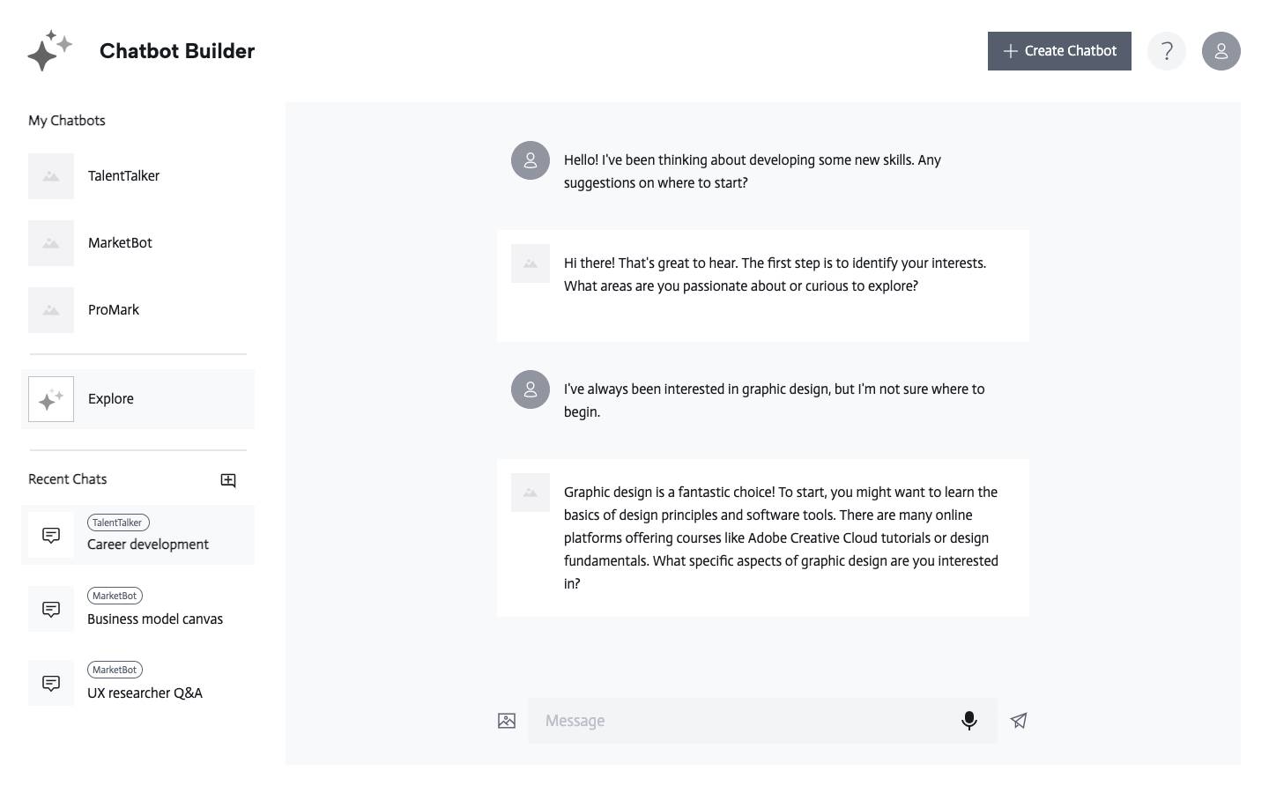Click the microphone icon in message box

(x=968, y=721)
